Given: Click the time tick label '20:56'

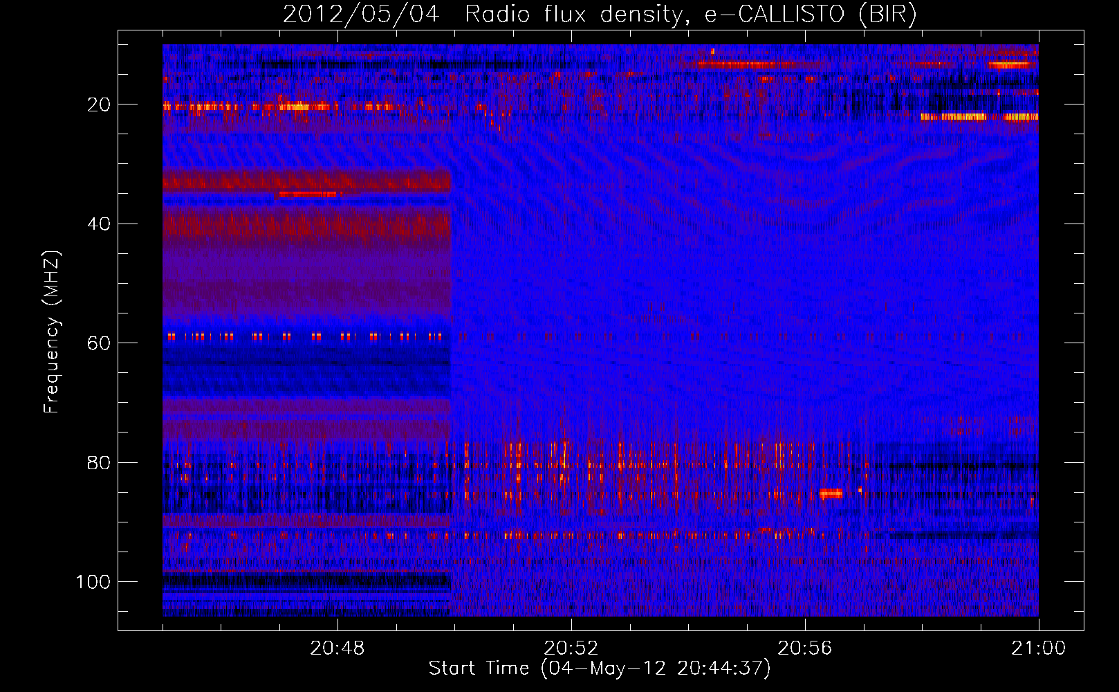Looking at the screenshot, I should 805,648.
